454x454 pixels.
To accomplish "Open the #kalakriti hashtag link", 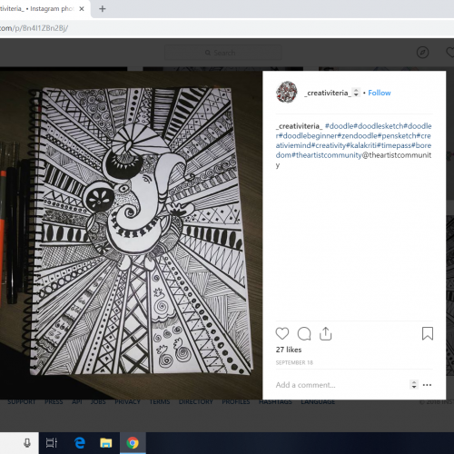I will click(361, 145).
